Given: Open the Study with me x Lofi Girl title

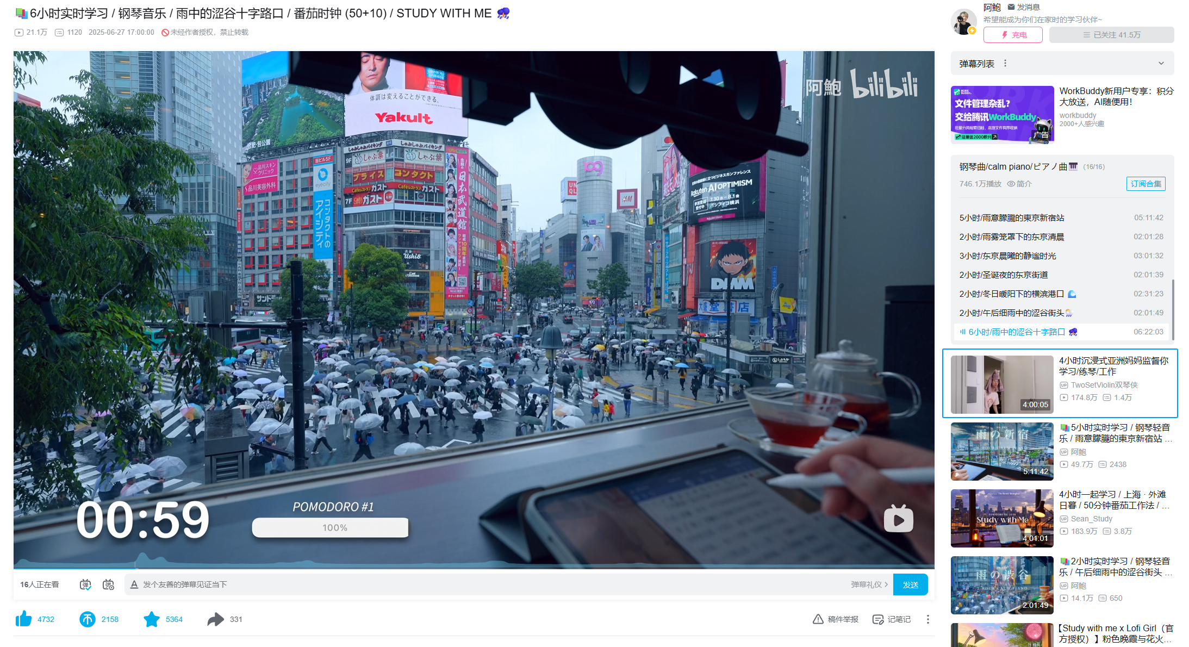Looking at the screenshot, I should coord(1116,633).
